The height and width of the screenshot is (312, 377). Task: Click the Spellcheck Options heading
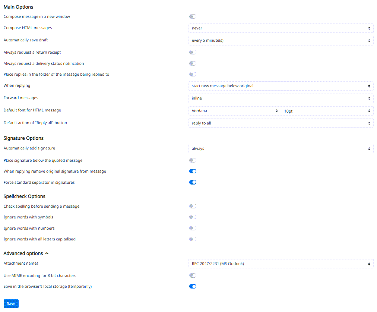click(24, 196)
